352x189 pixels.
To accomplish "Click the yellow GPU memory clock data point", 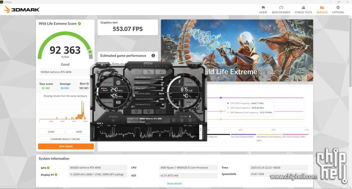I will (x=221, y=119).
